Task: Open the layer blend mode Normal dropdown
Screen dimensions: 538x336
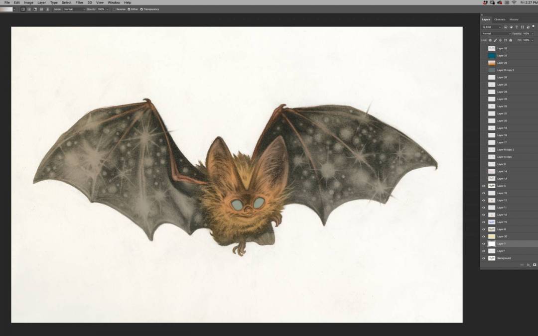Action: click(x=495, y=33)
